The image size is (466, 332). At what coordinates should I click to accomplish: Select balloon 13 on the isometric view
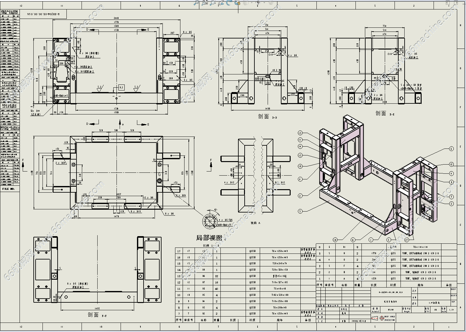[x=300, y=133]
